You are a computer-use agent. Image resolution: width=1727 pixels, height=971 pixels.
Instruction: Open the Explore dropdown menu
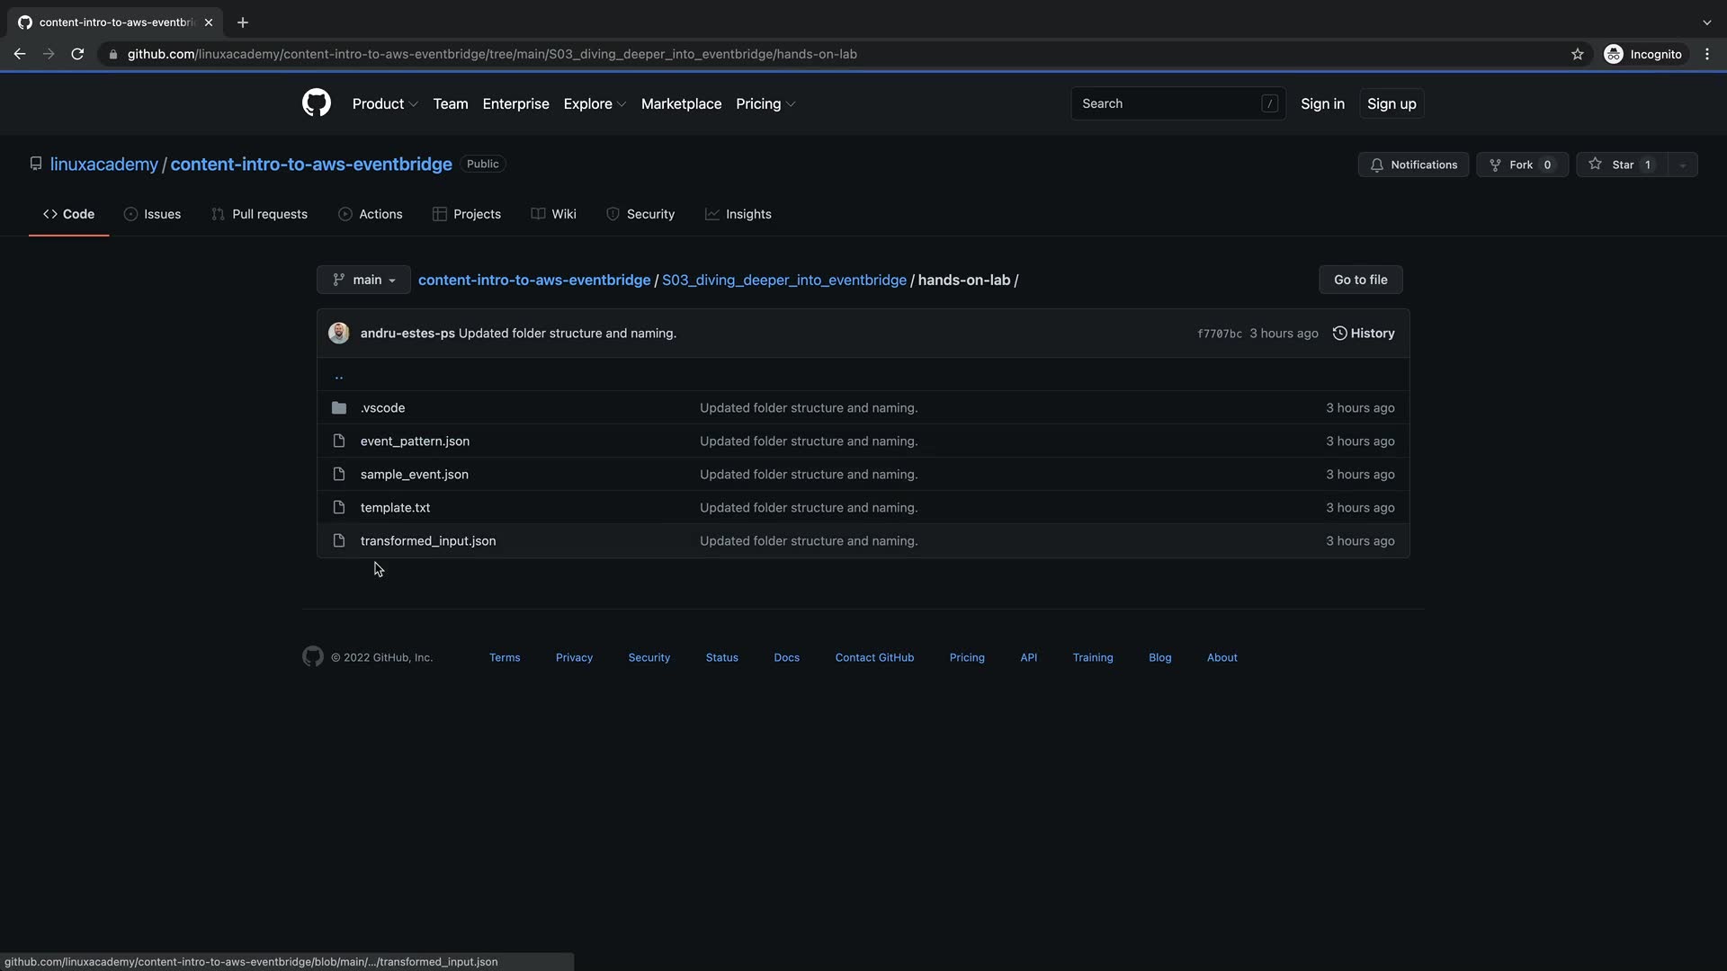(x=594, y=103)
